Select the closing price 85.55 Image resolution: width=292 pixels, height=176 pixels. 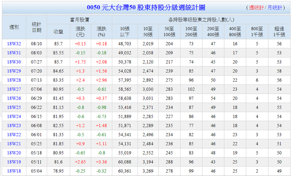click(x=58, y=53)
